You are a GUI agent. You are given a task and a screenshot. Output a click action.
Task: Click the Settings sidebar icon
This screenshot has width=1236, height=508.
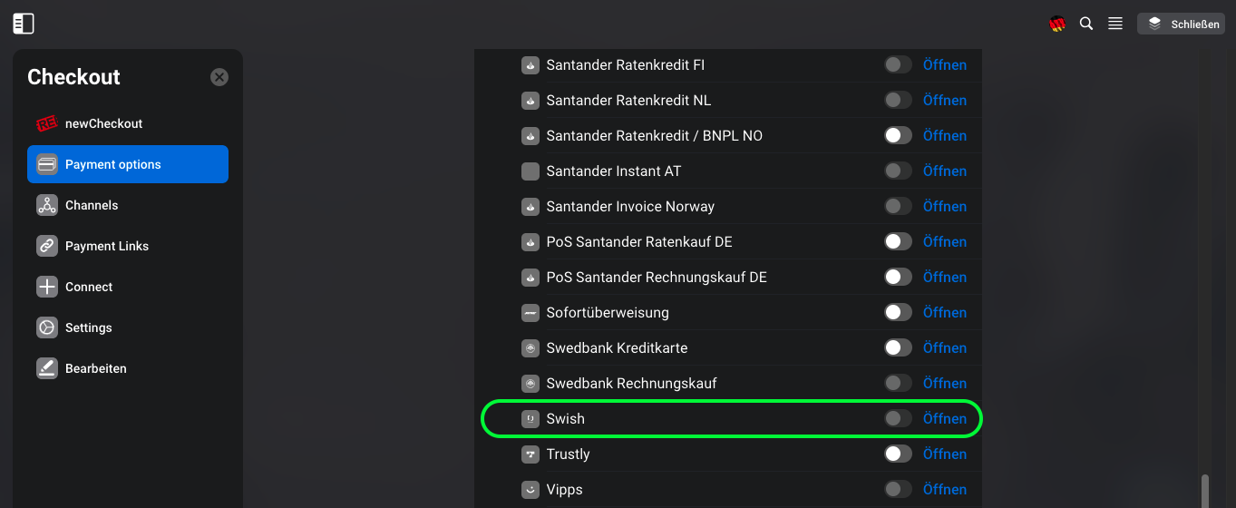point(47,327)
